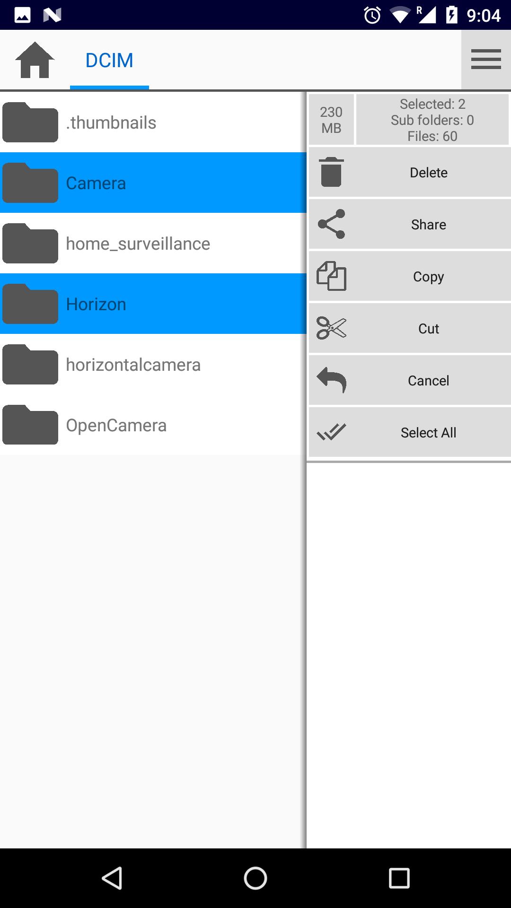Switch to the DCIM tab
The image size is (511, 908).
[x=109, y=61]
